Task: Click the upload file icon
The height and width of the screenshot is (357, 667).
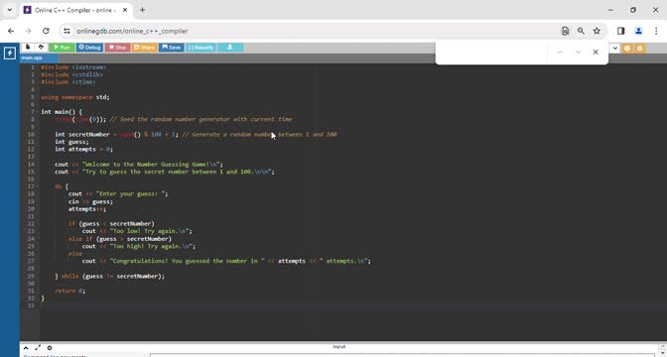Action: 41,48
